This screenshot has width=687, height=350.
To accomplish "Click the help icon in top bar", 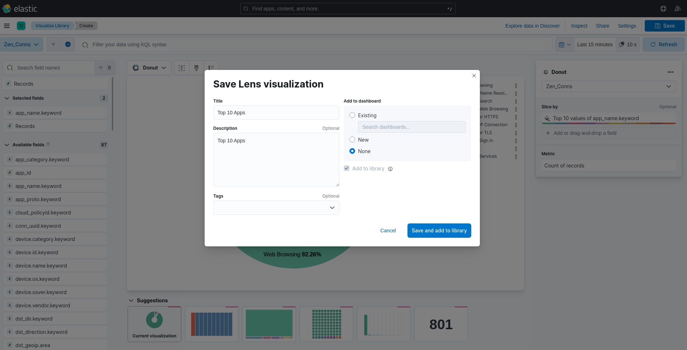I will [663, 9].
